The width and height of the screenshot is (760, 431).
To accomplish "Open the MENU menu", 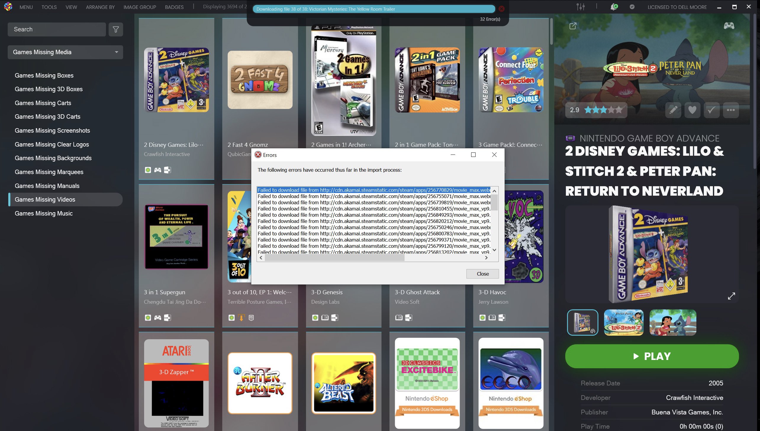I will point(26,7).
